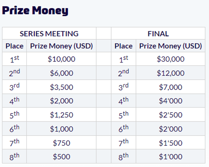
Task: Select the SERIES MEETING header cell
Action: [49, 34]
